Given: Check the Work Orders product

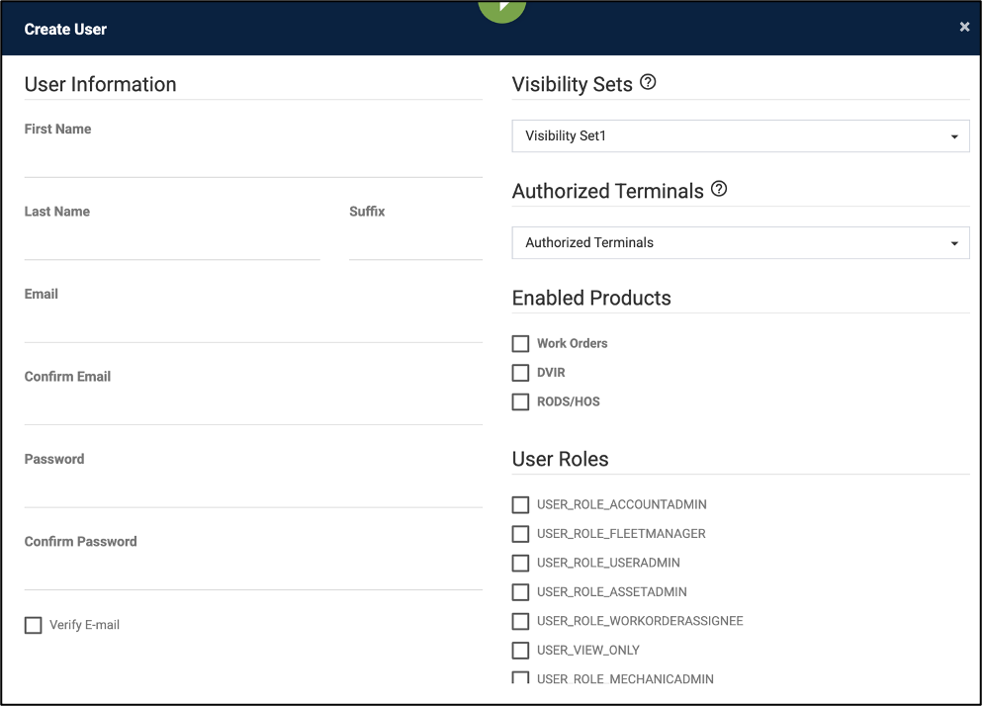Looking at the screenshot, I should click(520, 343).
